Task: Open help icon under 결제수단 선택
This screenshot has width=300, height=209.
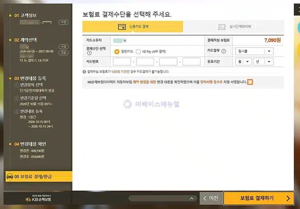Action: pos(89,53)
